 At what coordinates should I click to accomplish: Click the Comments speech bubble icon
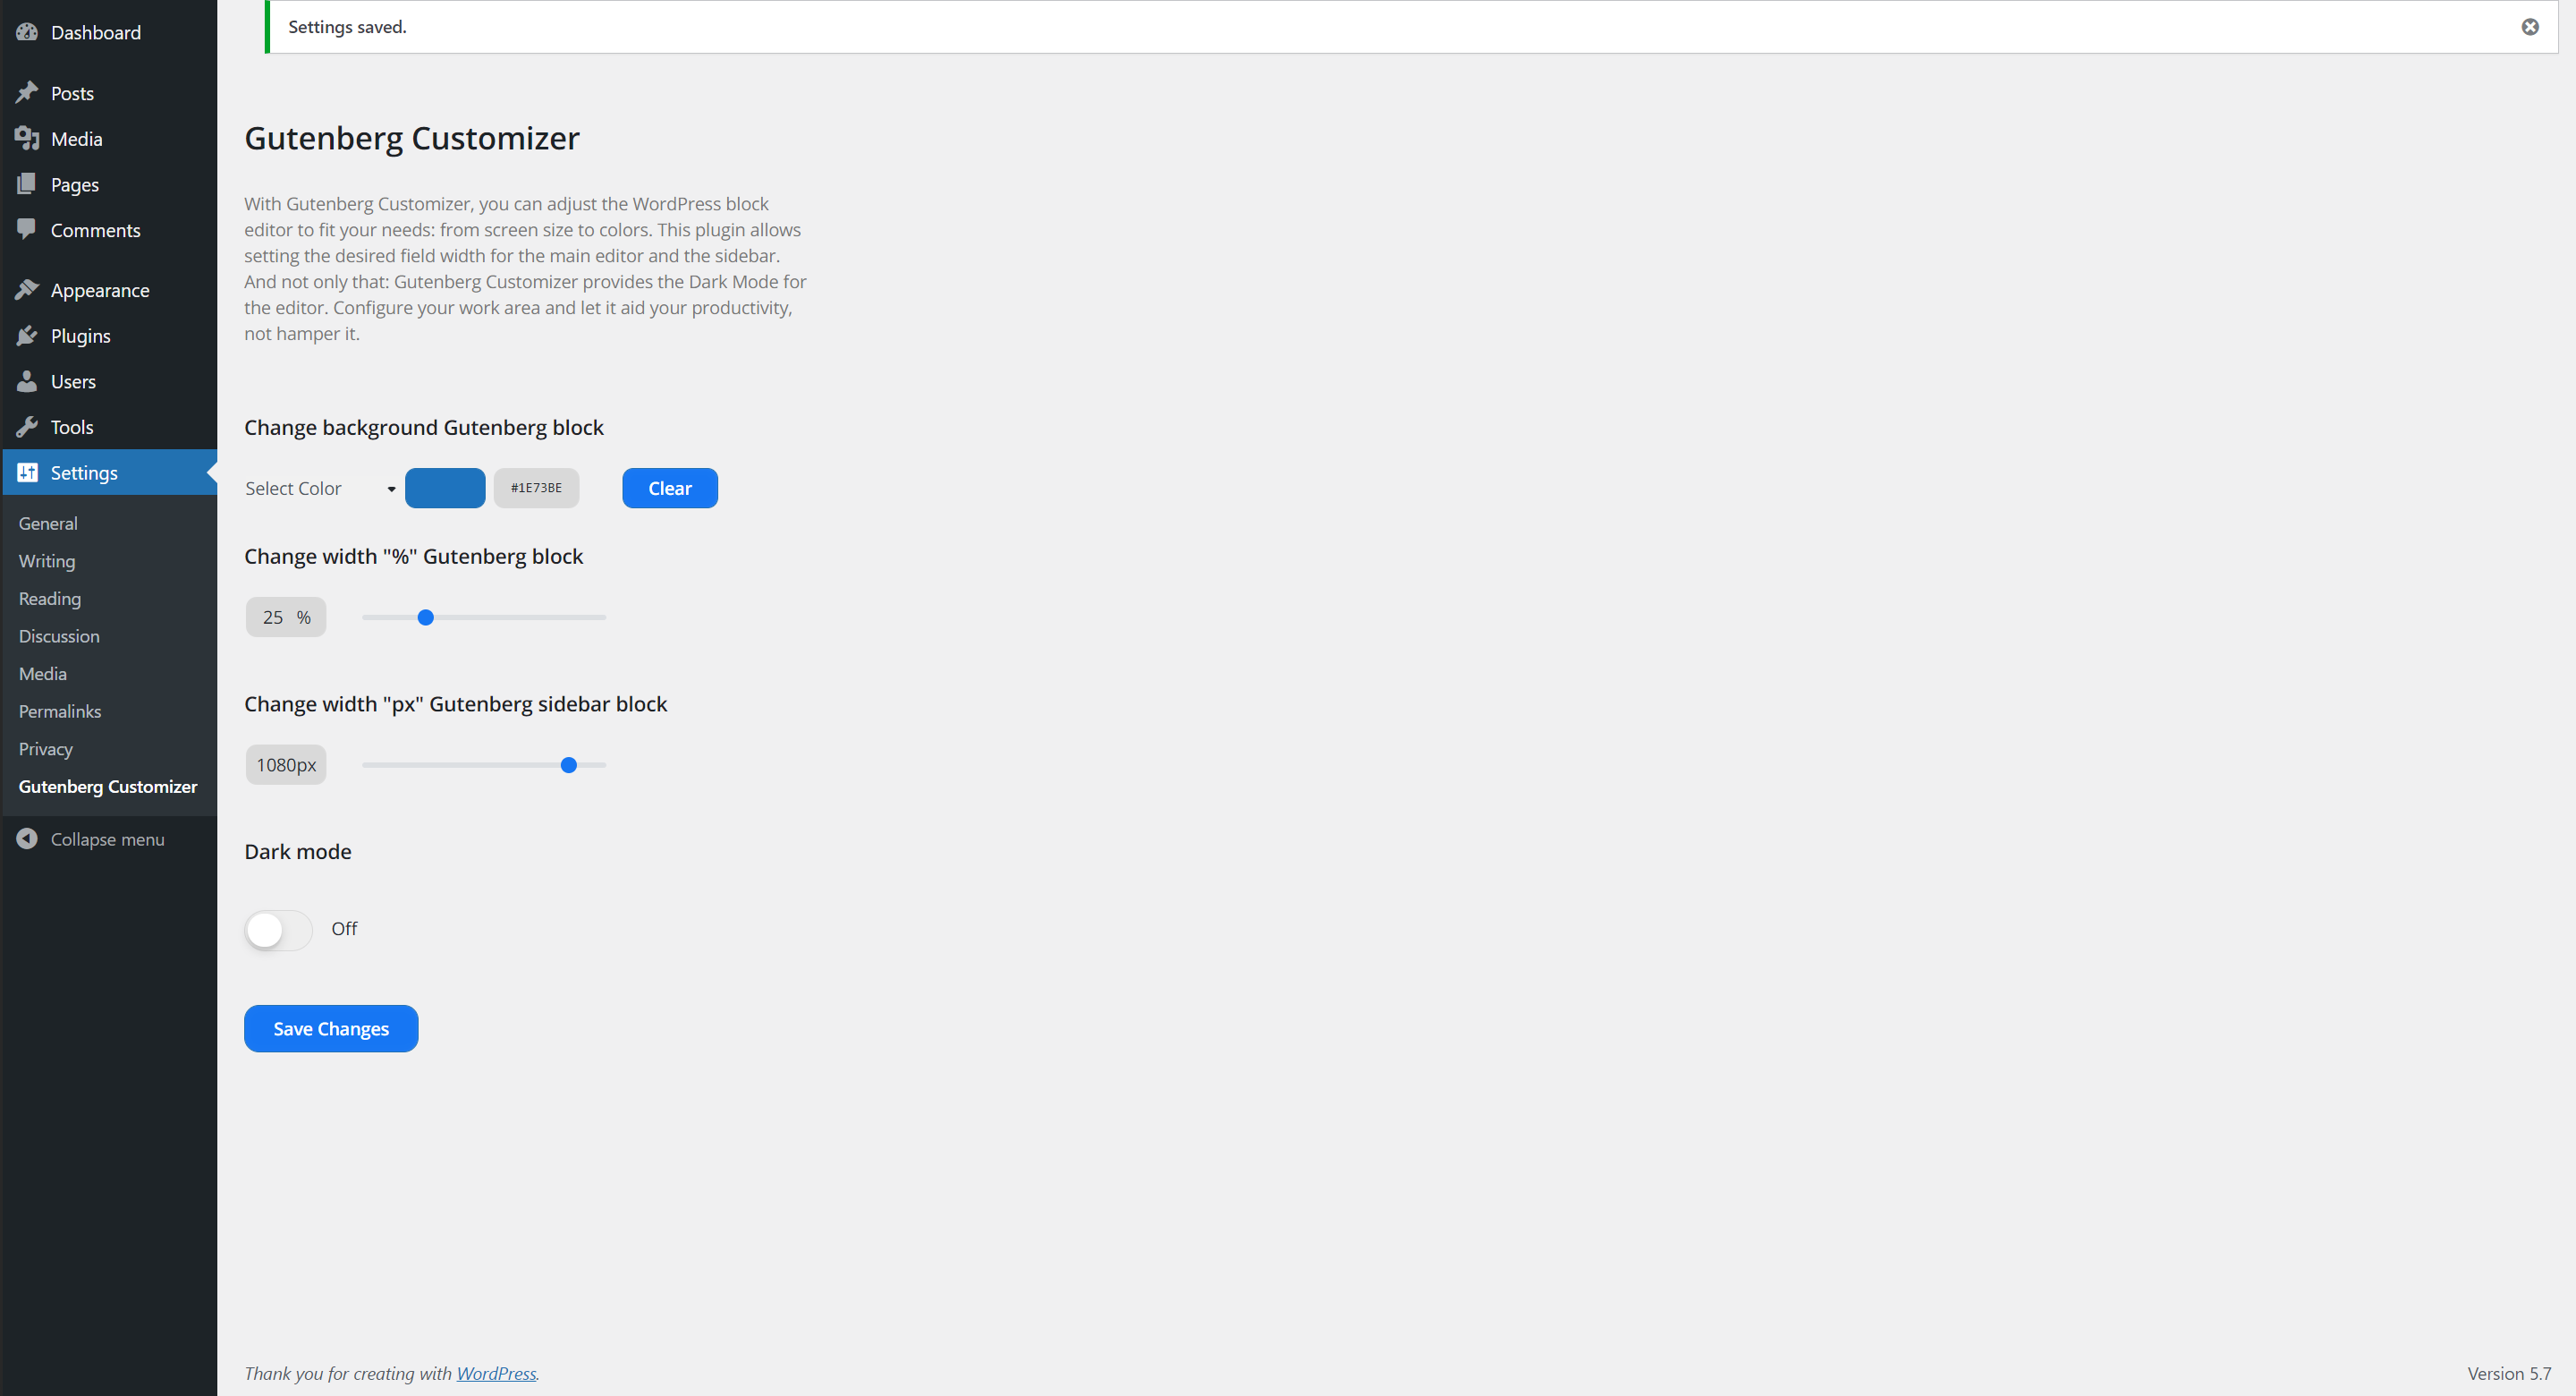27,230
